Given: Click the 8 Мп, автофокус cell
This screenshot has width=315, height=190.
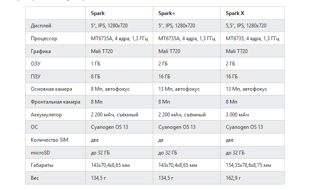Looking at the screenshot, I should (x=110, y=89).
